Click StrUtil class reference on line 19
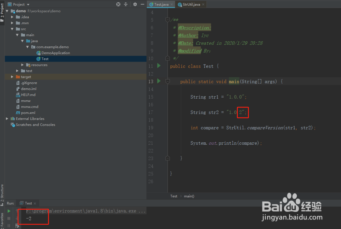This screenshot has width=341, height=229. pos(235,128)
